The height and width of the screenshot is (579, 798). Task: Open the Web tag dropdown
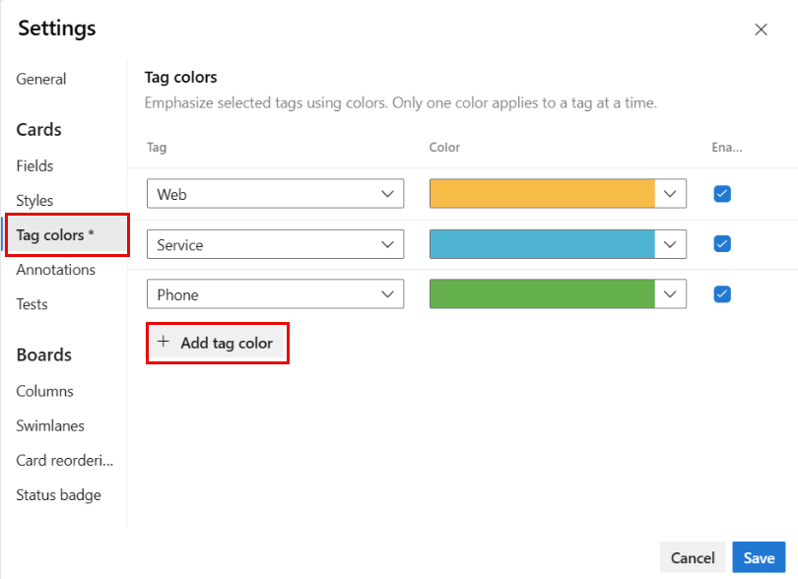(387, 195)
